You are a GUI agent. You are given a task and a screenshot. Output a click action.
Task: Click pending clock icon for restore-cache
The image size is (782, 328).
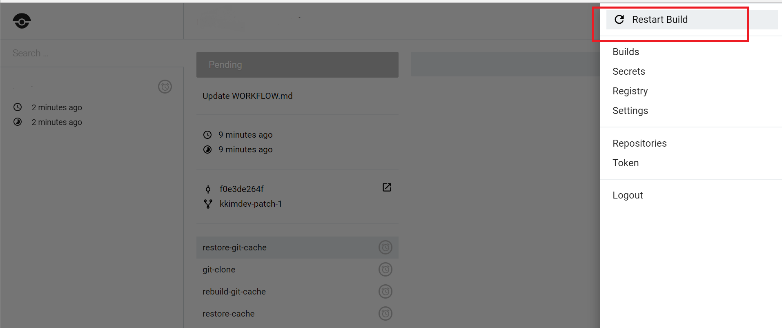pos(385,314)
